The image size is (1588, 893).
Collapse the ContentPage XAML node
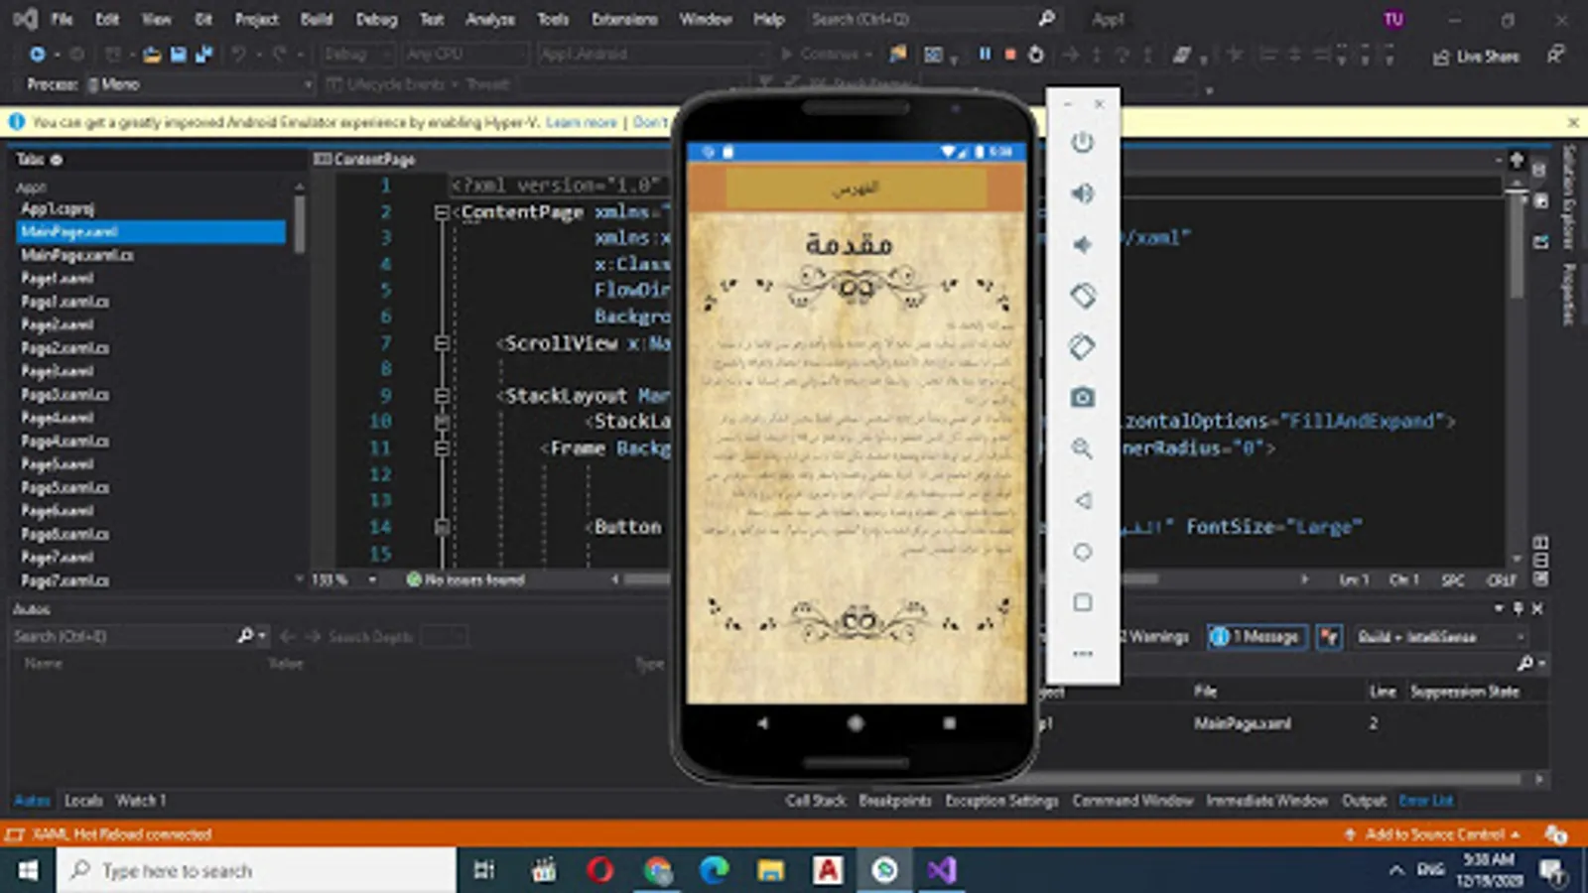[442, 212]
